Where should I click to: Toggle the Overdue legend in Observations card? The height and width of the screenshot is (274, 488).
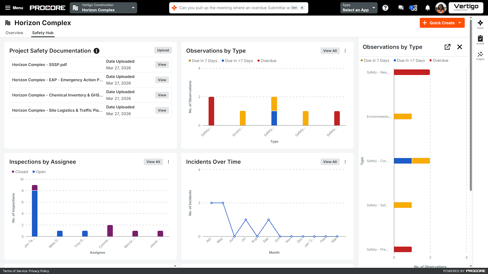pos(267,61)
